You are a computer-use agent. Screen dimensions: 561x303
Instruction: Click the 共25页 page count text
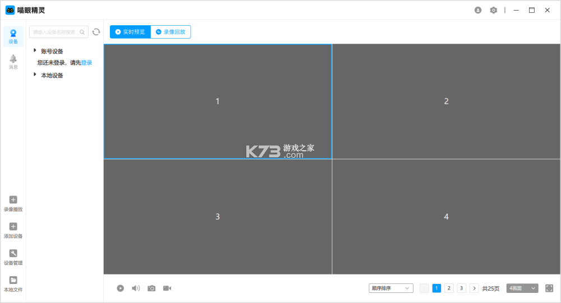(491, 288)
